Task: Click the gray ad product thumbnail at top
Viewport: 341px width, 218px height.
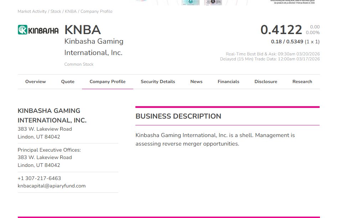Action: point(213,2)
